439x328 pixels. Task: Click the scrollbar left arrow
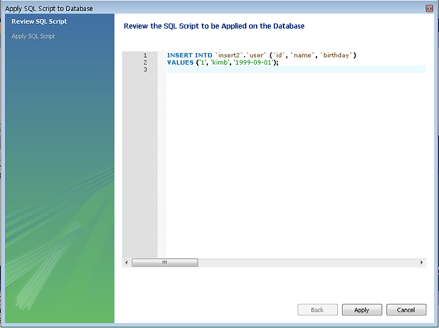point(127,263)
